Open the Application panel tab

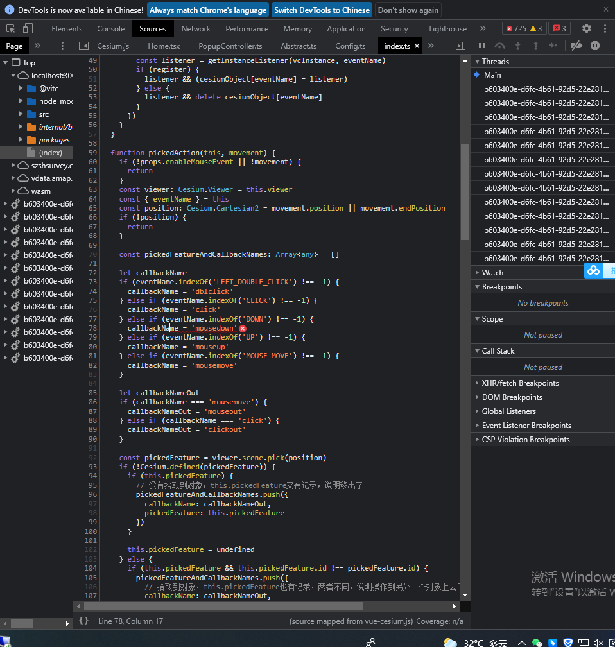click(x=346, y=28)
